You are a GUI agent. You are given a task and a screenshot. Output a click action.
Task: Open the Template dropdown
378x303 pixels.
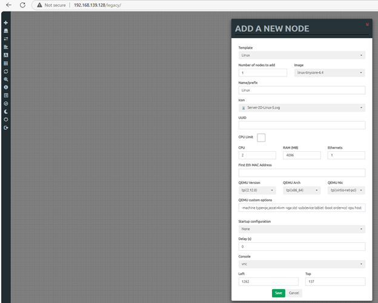click(302, 55)
